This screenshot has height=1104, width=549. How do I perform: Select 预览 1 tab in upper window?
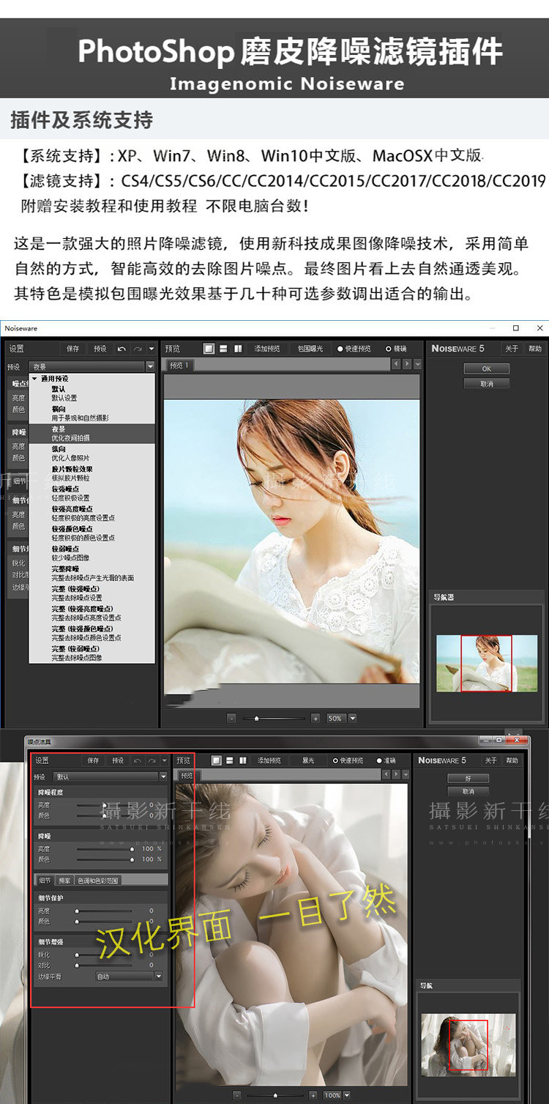tap(179, 365)
